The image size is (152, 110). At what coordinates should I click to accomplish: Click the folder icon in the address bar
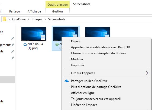[x=4, y=19]
